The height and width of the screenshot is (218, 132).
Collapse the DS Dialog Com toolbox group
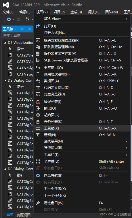tap(5, 80)
